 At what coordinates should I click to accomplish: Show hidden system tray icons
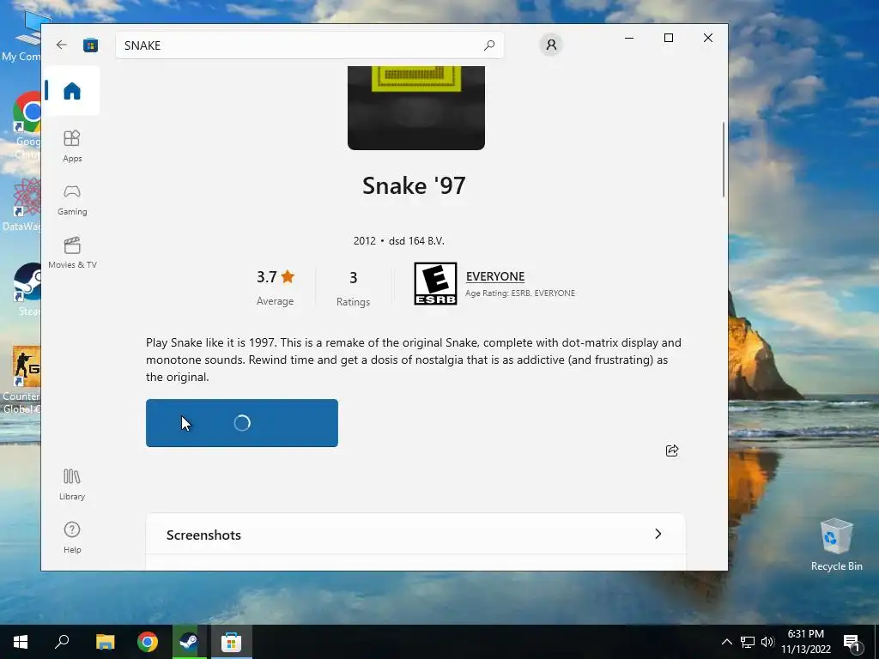[726, 642]
